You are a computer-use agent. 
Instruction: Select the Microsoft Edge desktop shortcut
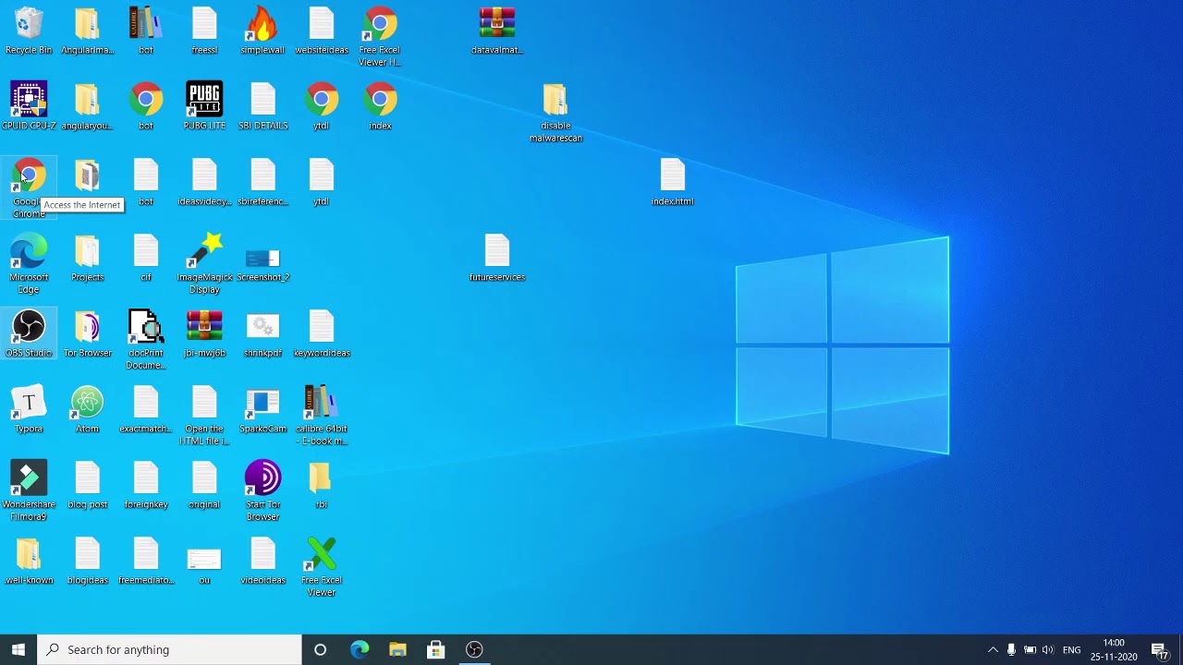pos(29,253)
